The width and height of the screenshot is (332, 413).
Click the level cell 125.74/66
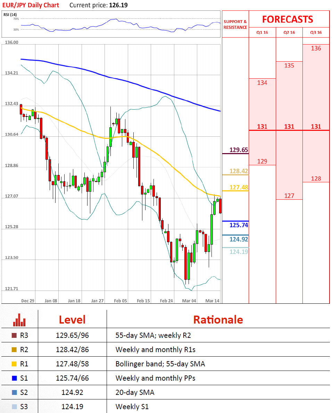tap(72, 378)
